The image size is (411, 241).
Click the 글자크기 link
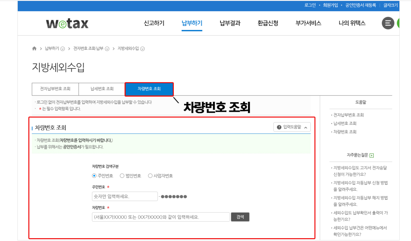tap(391, 5)
